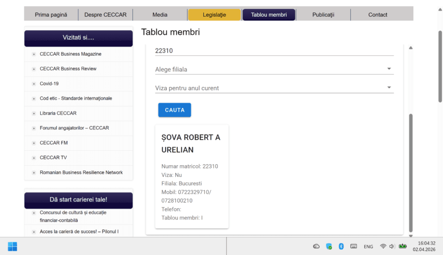Viewport: 443px width, 255px height.
Task: Open the Legislație tab
Action: (x=214, y=15)
